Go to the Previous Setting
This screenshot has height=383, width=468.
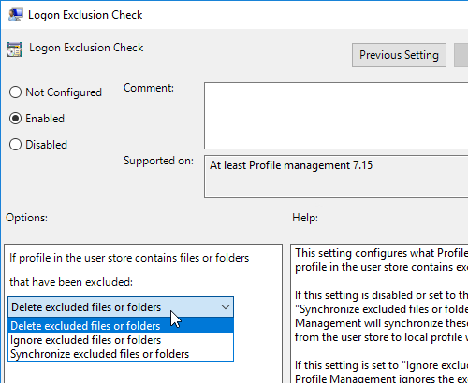click(x=399, y=55)
